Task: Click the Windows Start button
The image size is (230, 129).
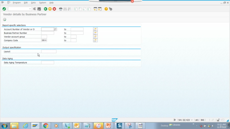Action: [x=4, y=126]
